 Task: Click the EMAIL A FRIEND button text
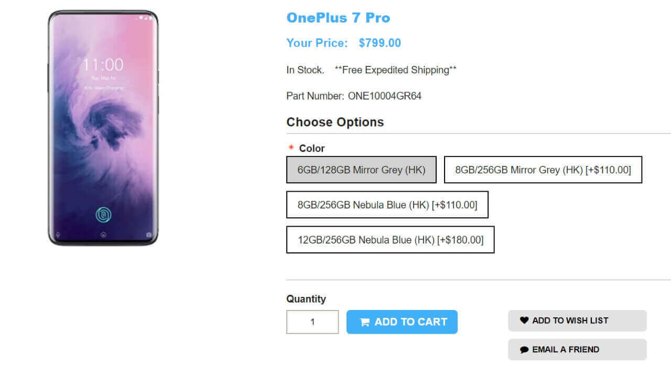[565, 350]
